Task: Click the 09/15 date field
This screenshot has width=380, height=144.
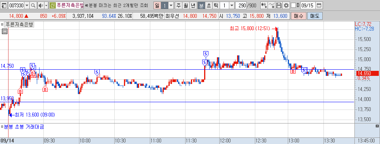Action: pyautogui.click(x=308, y=5)
